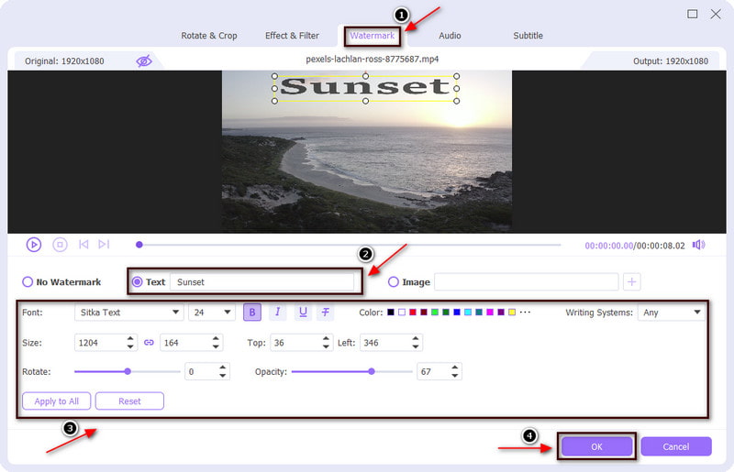734x472 pixels.
Task: Add a watermark image with plus button
Action: coord(631,281)
